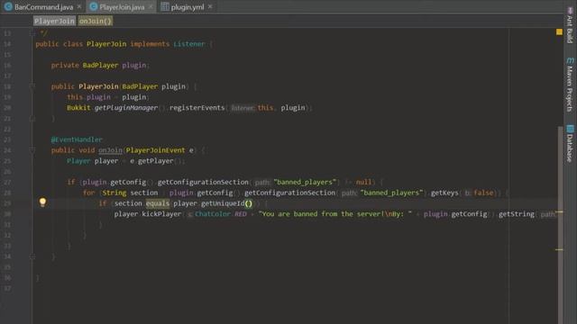Click the getPluginManager call

pos(126,108)
